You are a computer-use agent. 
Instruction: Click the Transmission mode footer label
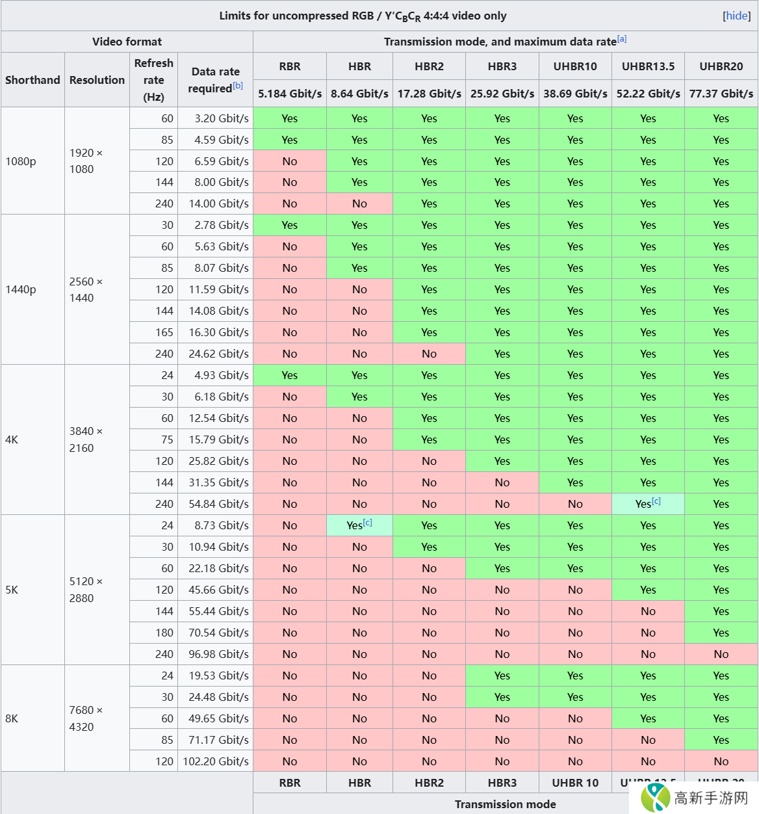505,804
